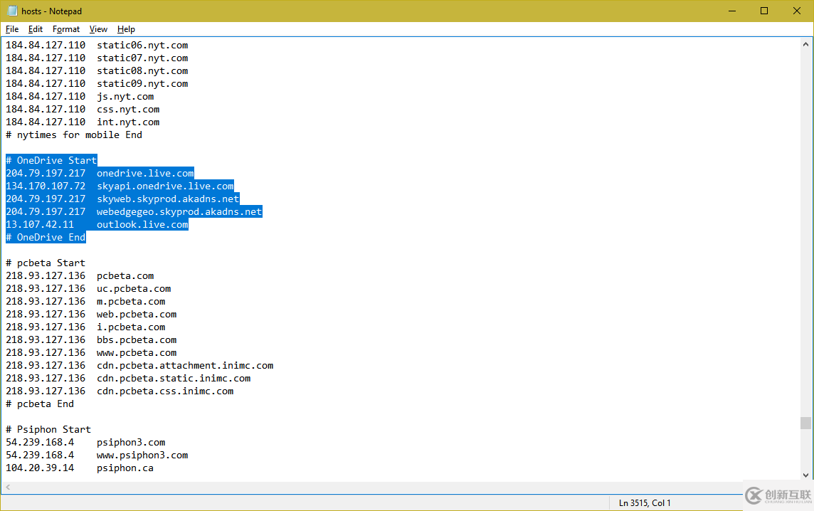Open the Edit menu
814x511 pixels.
[x=36, y=29]
